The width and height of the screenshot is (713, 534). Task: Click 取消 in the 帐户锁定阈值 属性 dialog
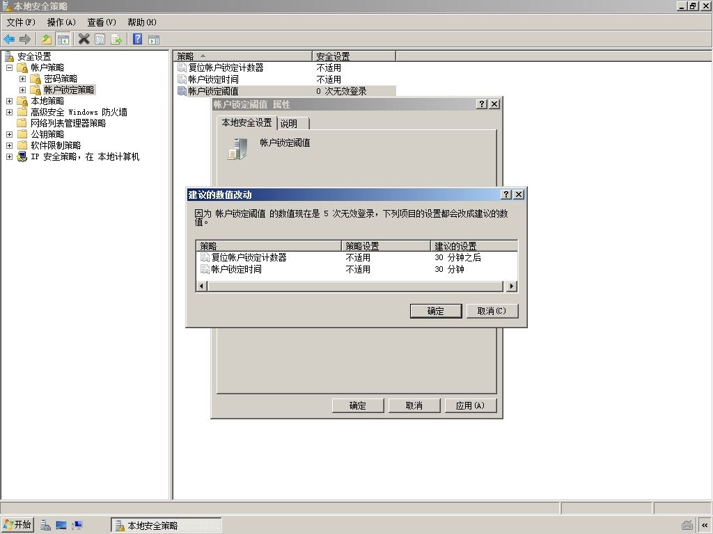(x=414, y=405)
